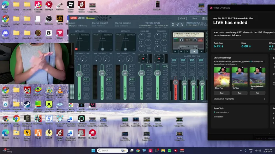The image size is (275, 154).
Task: Open the VBAN settings in Voicemeeter
Action: (x=182, y=18)
